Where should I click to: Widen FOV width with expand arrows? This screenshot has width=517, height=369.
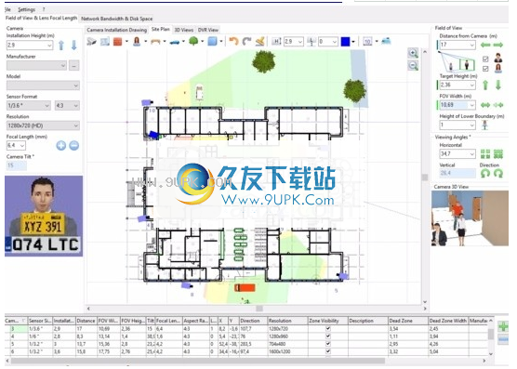point(485,105)
